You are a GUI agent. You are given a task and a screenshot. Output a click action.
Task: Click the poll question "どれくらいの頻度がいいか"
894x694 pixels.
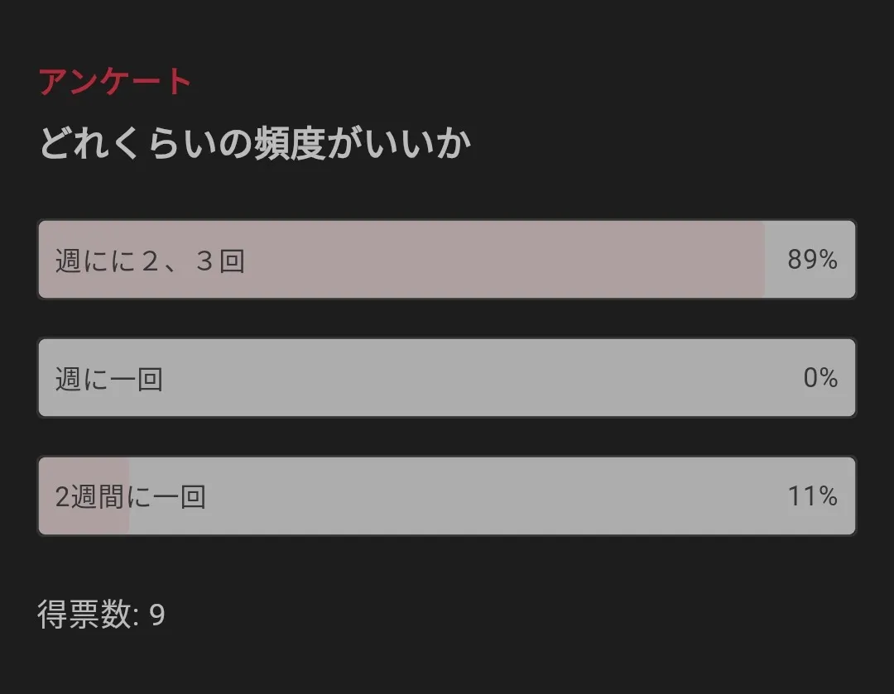(255, 144)
